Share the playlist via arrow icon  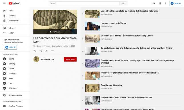46,51
